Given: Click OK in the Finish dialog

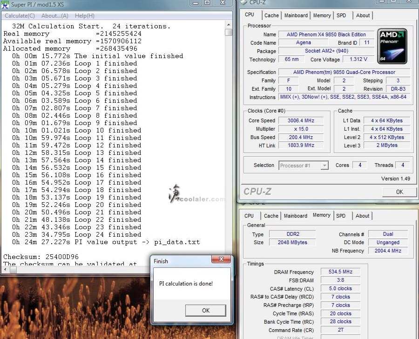Looking at the screenshot, I should pos(205,311).
